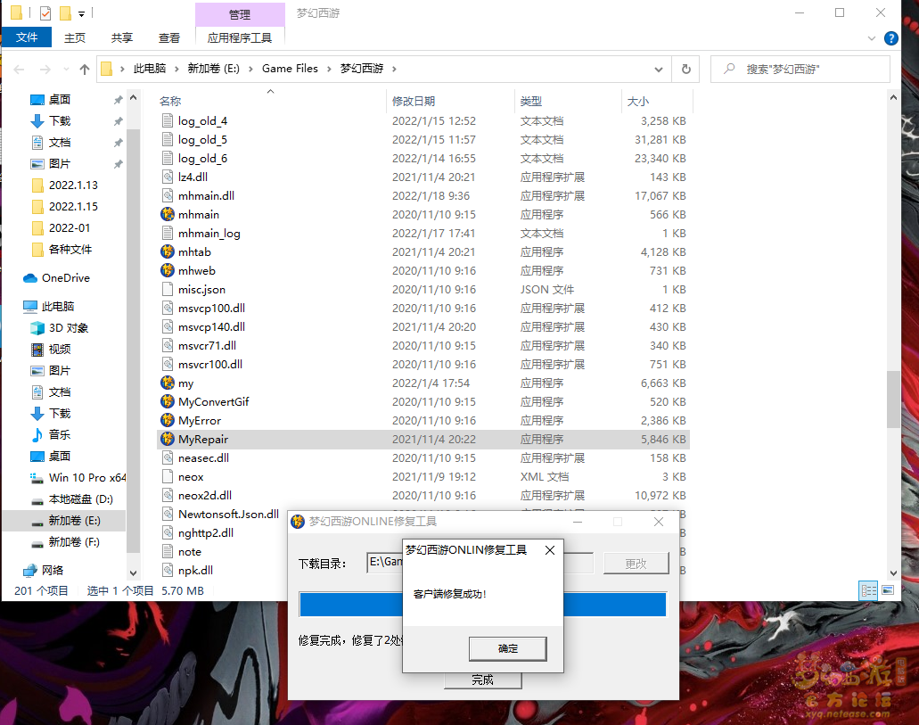919x725 pixels.
Task: Select the 新加卷 (F:) drive in sidebar
Action: coord(74,542)
